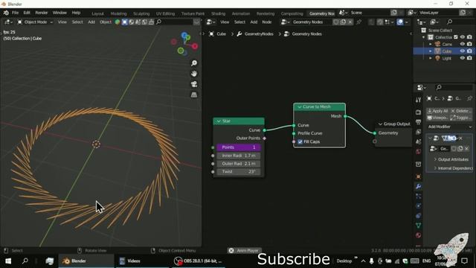Collapse the Curve to Mesh node
The image size is (476, 268).
pyautogui.click(x=299, y=107)
